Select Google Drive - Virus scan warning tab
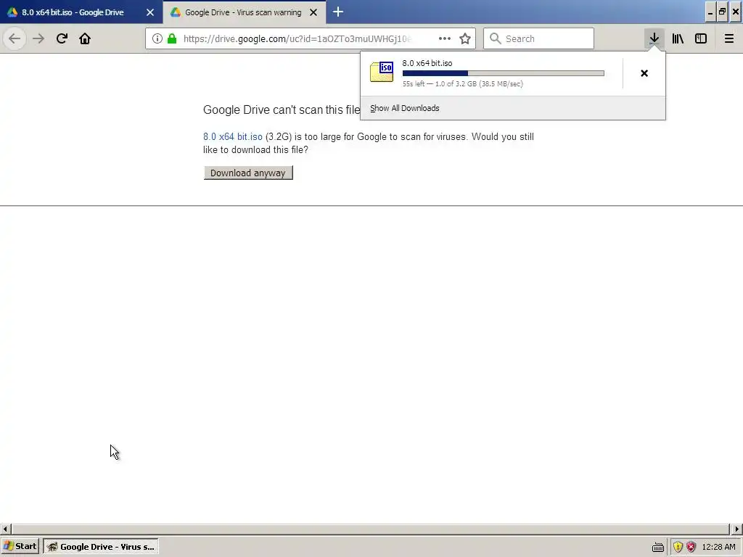 [244, 12]
